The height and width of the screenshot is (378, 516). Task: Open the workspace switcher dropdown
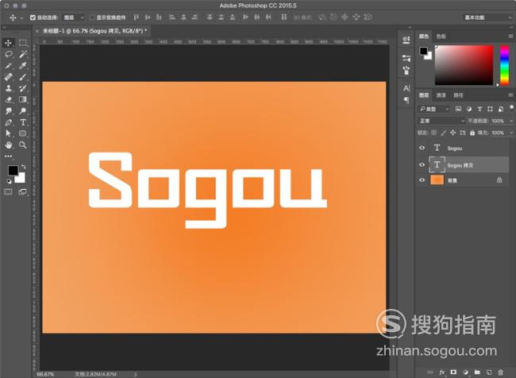click(x=487, y=17)
